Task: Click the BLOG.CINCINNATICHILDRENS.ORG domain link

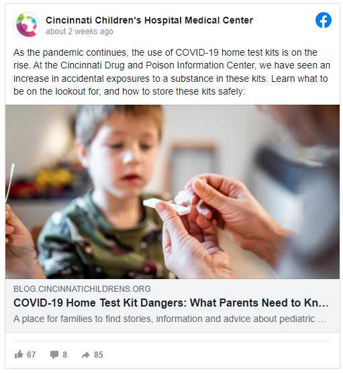Action: 82,288
